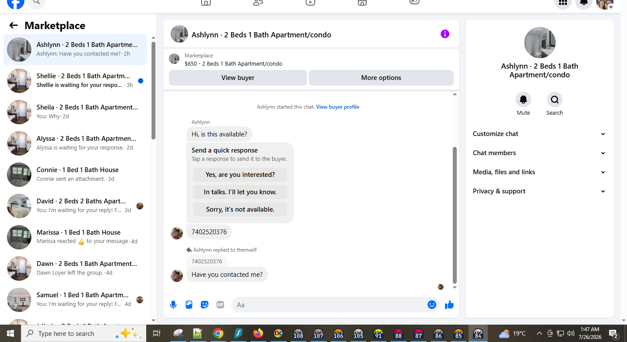The image size is (627, 342).
Task: Open Facebook search
Action: click(37, 3)
